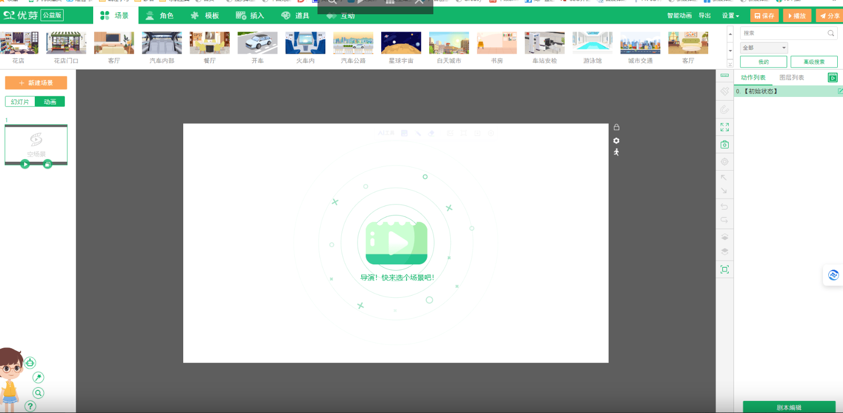Click the camera snapshot icon in side toolbar

coord(725,145)
